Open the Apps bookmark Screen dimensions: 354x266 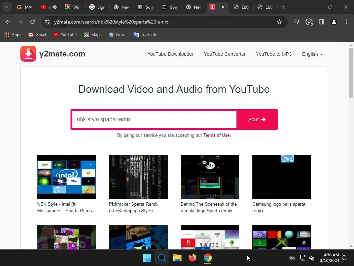13,35
